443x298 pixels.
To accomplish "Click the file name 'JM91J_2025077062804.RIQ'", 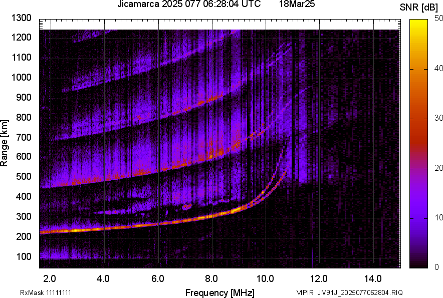I will (x=360, y=292).
